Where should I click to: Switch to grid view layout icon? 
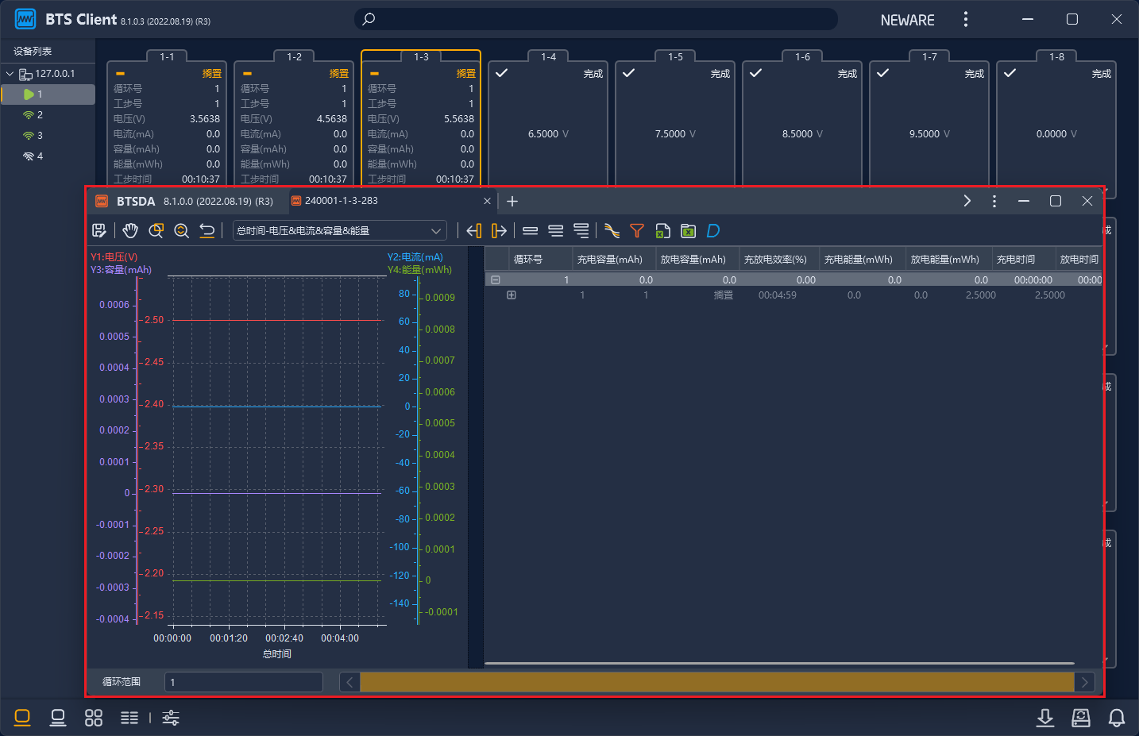(x=94, y=718)
